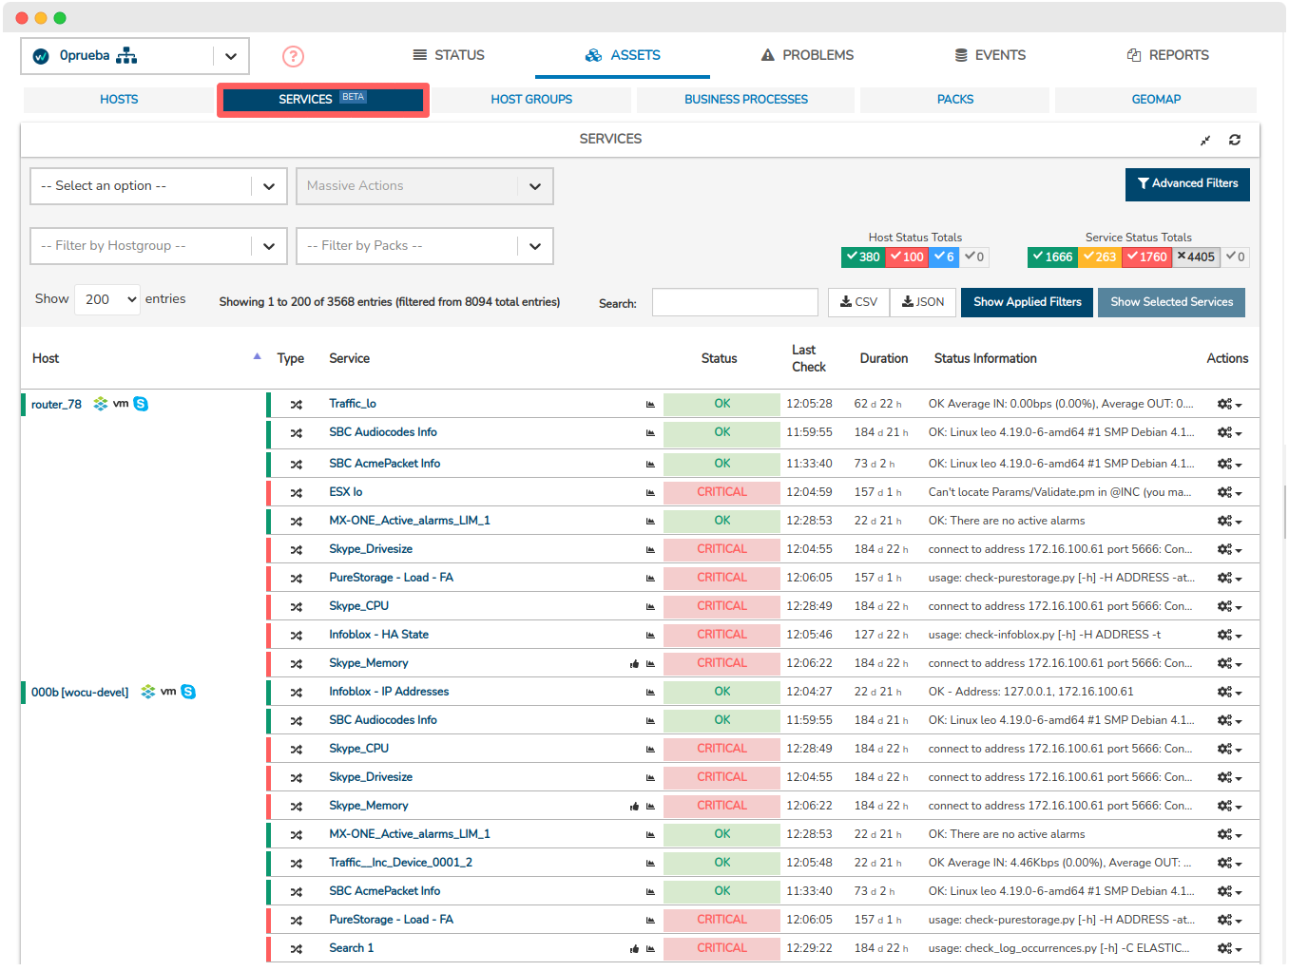Open the router_78 host link
1289x971 pixels.
pyautogui.click(x=56, y=405)
